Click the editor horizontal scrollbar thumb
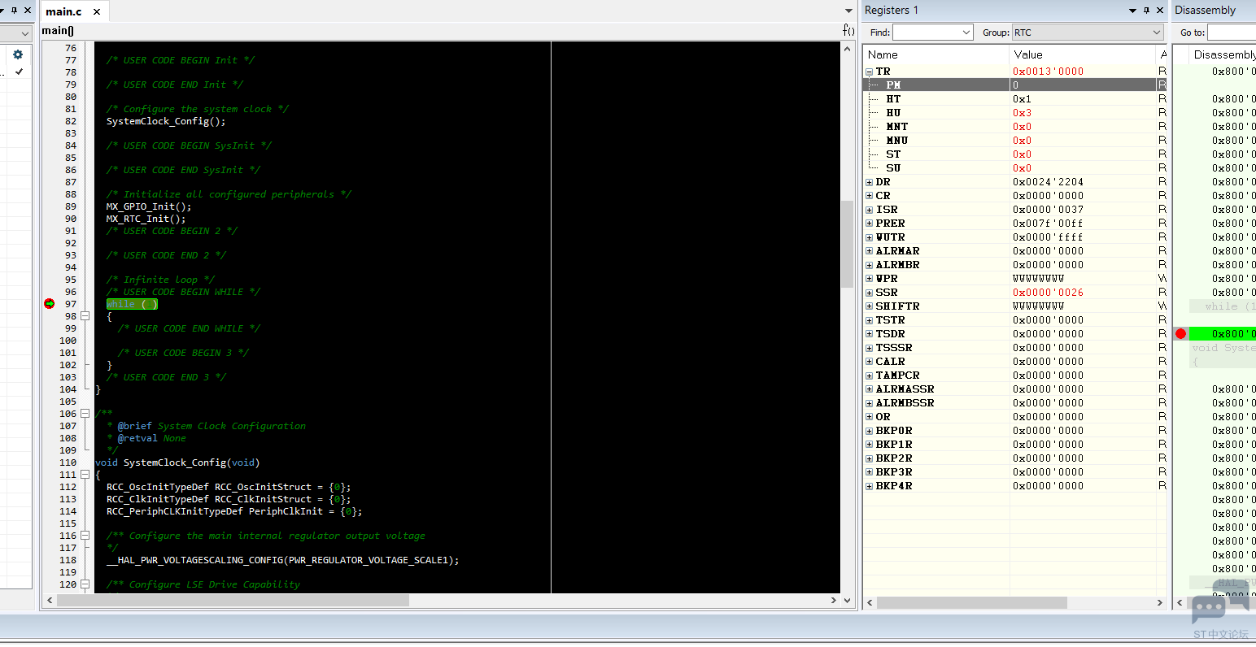 [233, 601]
